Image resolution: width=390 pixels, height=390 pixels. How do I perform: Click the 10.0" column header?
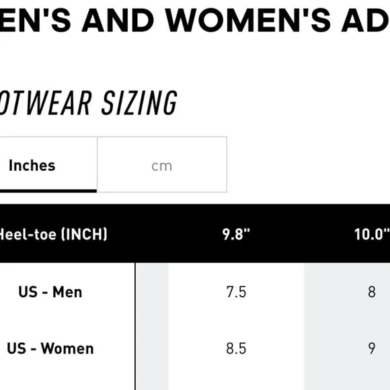[x=372, y=234]
